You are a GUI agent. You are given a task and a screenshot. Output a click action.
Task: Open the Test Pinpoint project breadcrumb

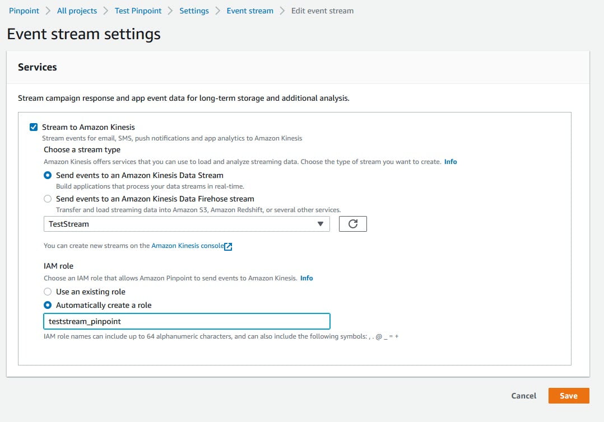pyautogui.click(x=138, y=10)
